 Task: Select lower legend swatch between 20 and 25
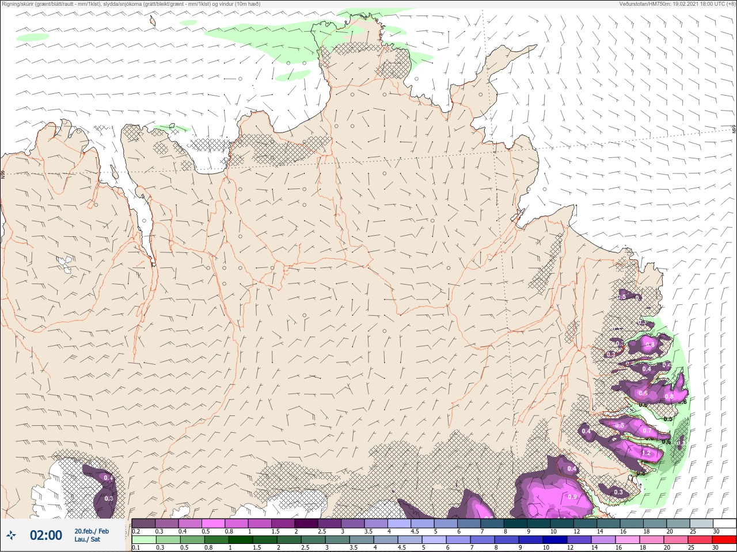tap(676, 540)
